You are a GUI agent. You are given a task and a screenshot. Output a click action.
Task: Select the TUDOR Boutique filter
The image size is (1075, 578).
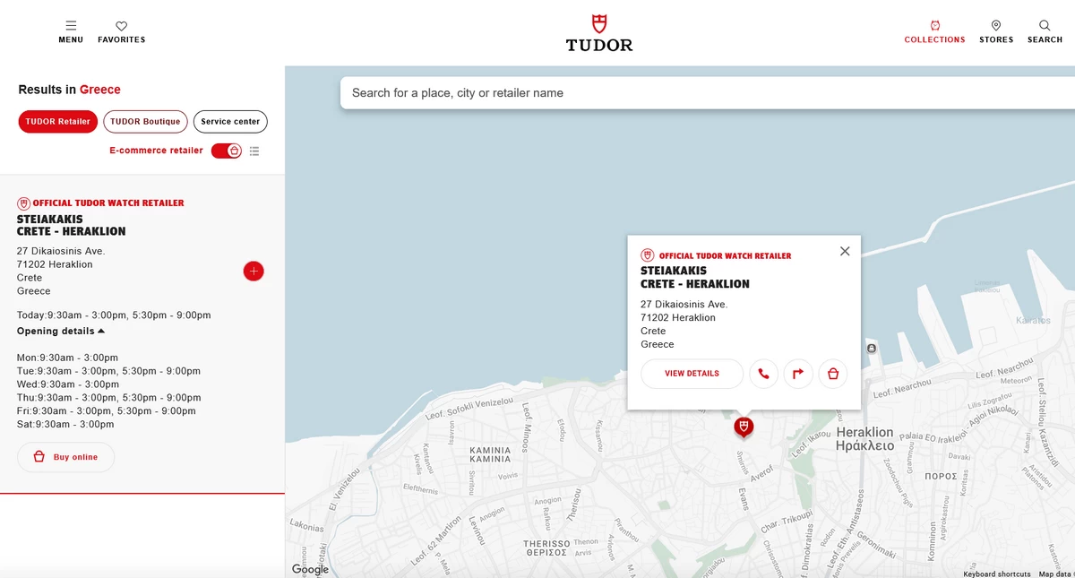click(145, 122)
